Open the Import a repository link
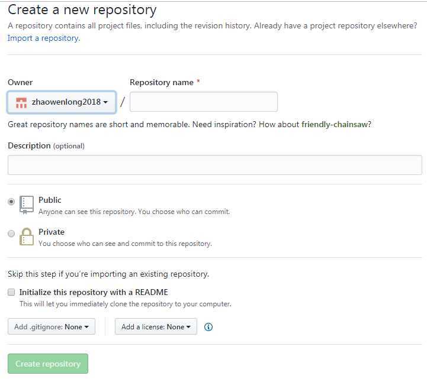 [43, 38]
